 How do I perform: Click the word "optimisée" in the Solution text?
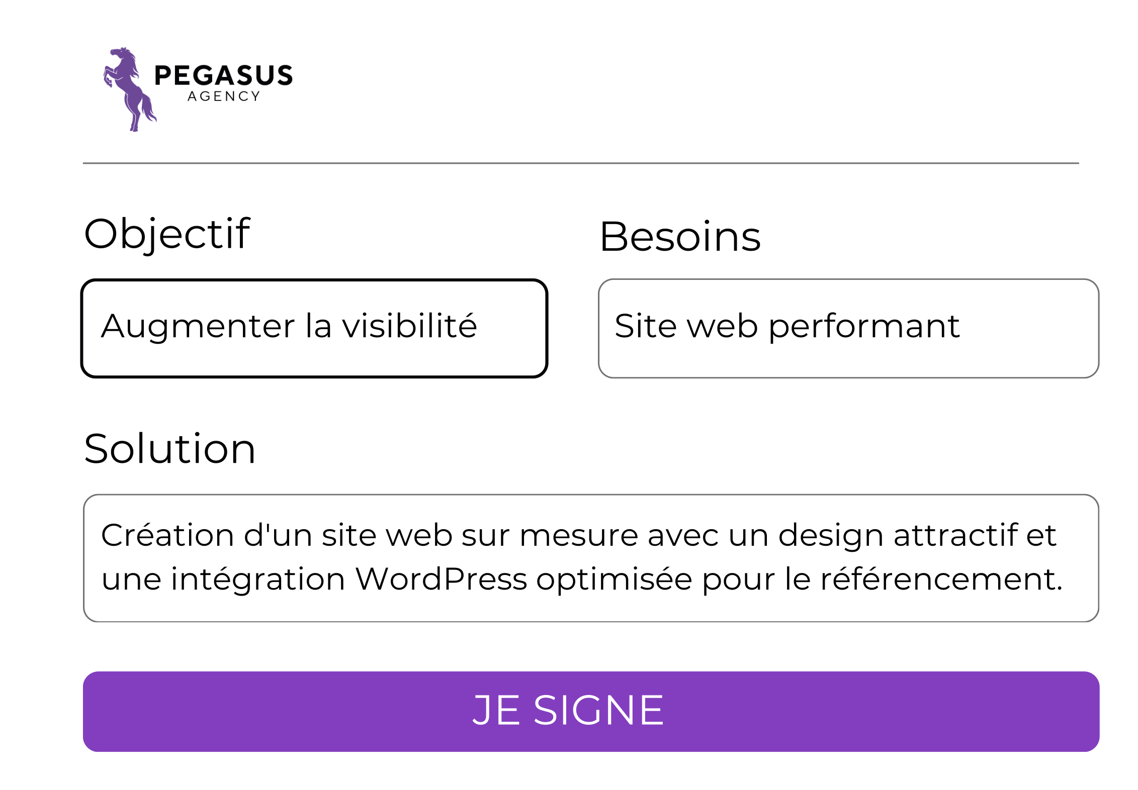click(x=614, y=580)
